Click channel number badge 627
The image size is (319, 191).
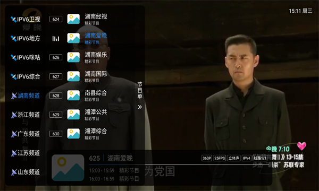56,76
